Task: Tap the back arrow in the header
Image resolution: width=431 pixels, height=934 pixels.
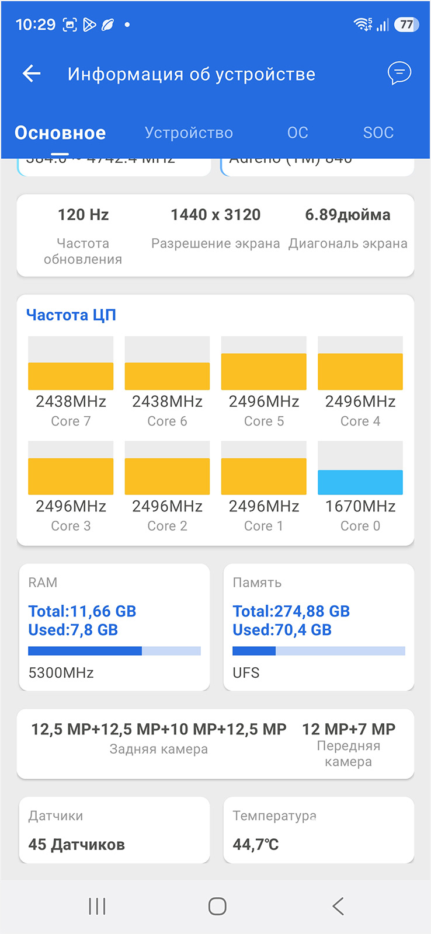Action: click(32, 74)
